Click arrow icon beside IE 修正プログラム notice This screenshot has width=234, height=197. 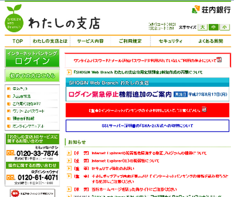point(69,153)
